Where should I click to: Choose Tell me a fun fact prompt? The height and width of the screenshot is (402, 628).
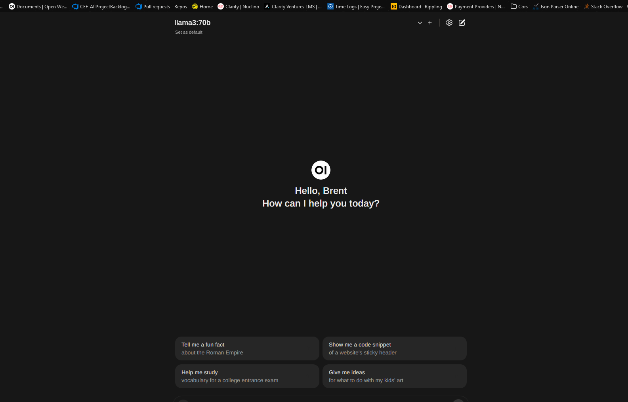[247, 348]
